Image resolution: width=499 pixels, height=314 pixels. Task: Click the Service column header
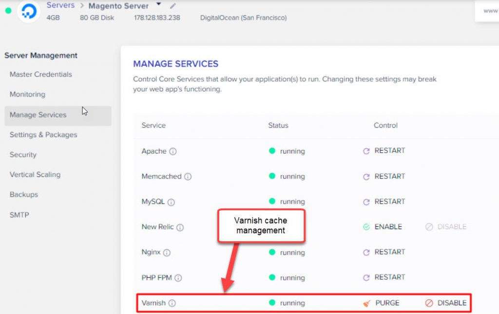coord(154,125)
